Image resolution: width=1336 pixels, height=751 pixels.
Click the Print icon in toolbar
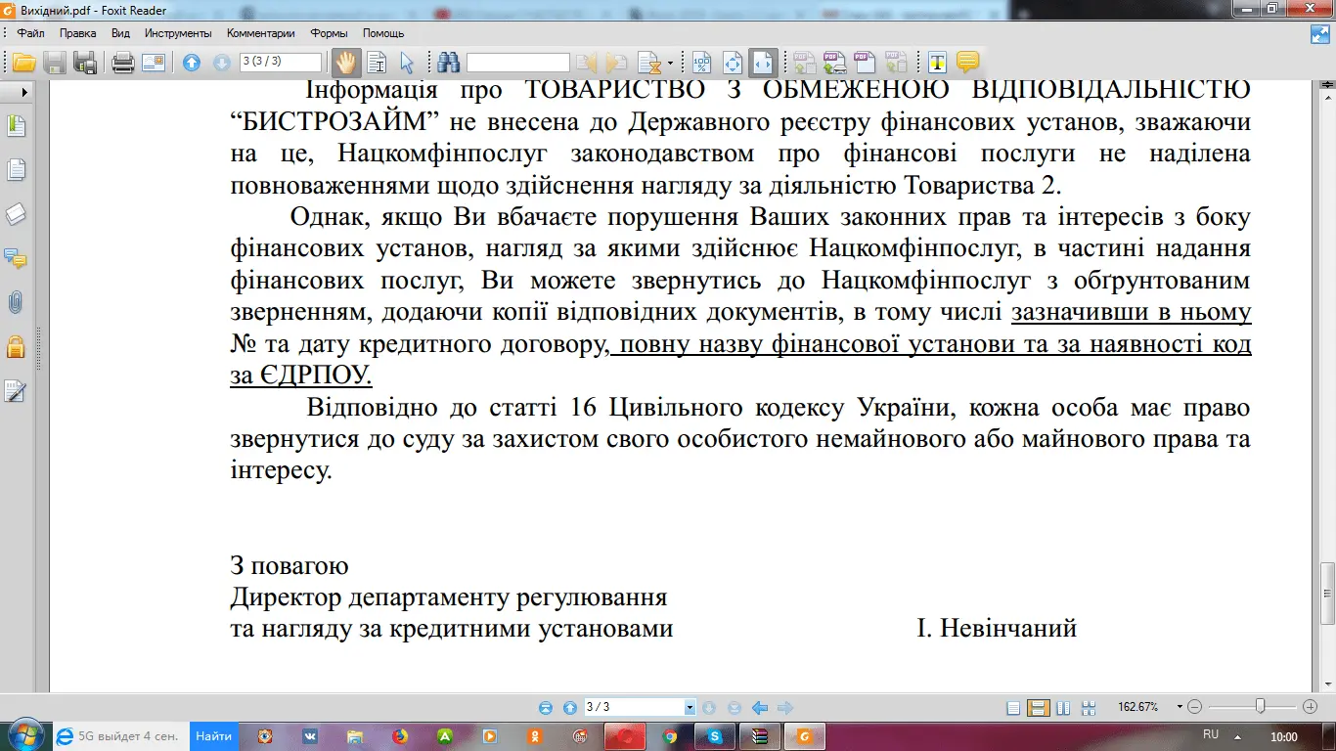click(x=123, y=63)
